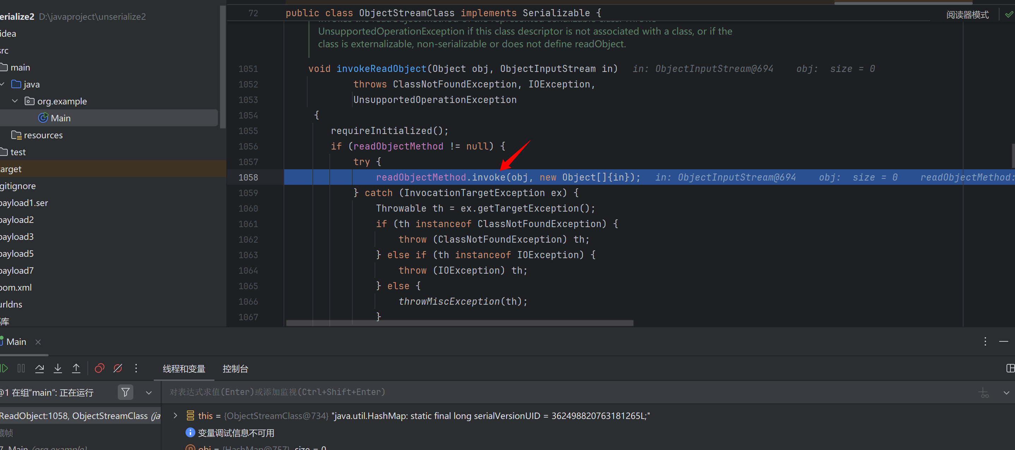Click the Step Over debug icon
Screen dimensions: 1015x450
point(39,369)
